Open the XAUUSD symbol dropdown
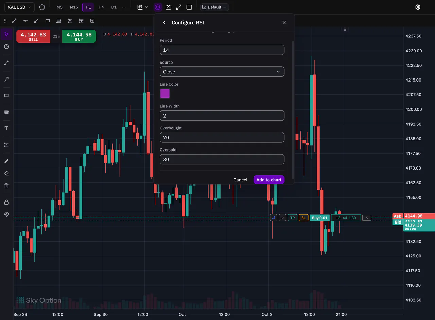Screen dimensions: 435x320 pos(19,7)
